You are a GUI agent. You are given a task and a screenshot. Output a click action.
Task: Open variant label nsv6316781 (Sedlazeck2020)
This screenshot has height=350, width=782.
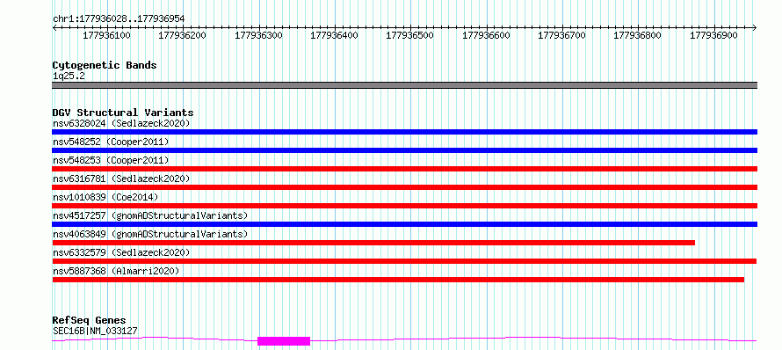121,179
